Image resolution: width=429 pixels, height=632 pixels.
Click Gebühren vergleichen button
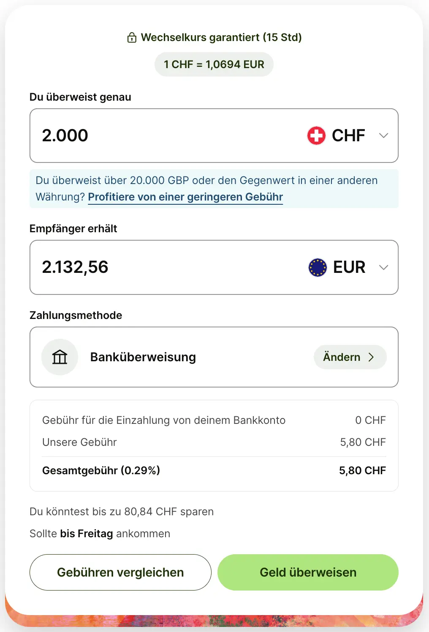[x=120, y=572]
